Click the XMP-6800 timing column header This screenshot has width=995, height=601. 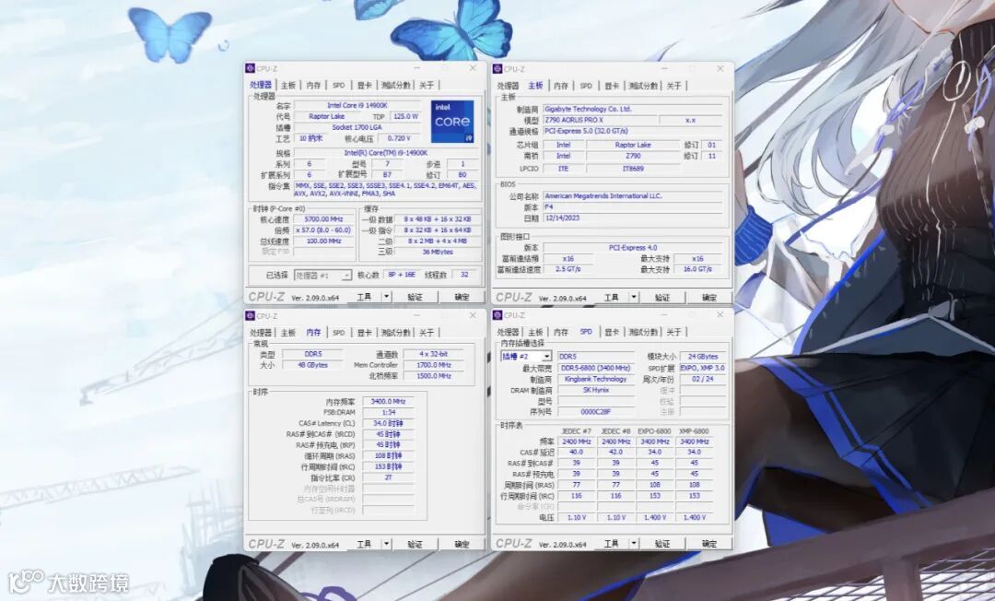click(x=694, y=430)
